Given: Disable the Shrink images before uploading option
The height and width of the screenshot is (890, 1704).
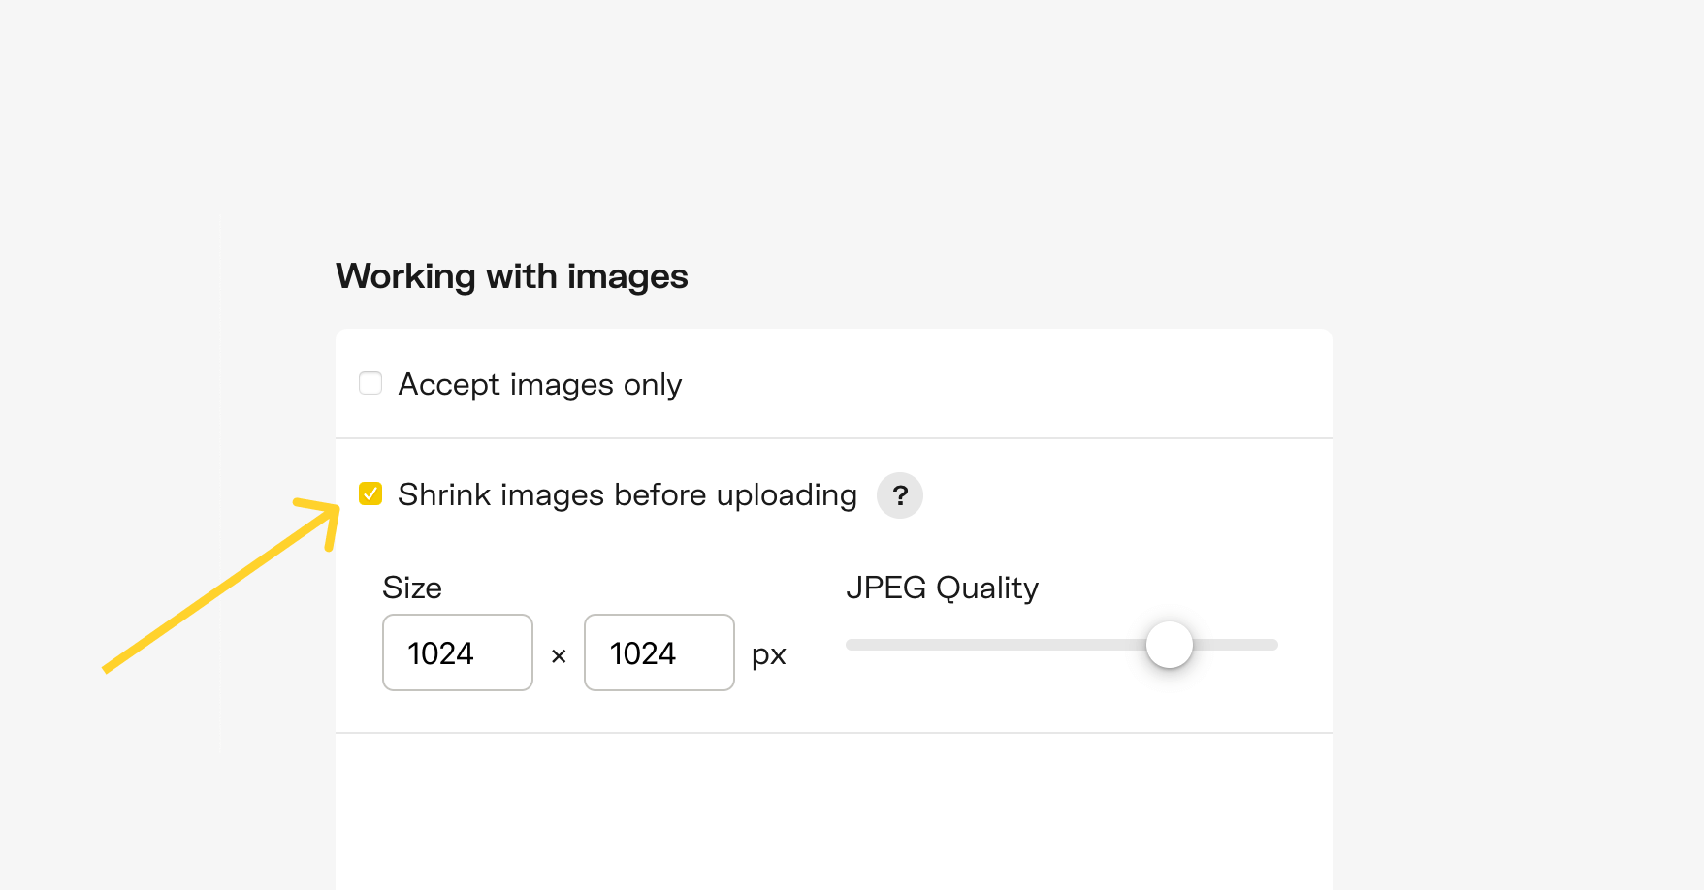Looking at the screenshot, I should [370, 494].
